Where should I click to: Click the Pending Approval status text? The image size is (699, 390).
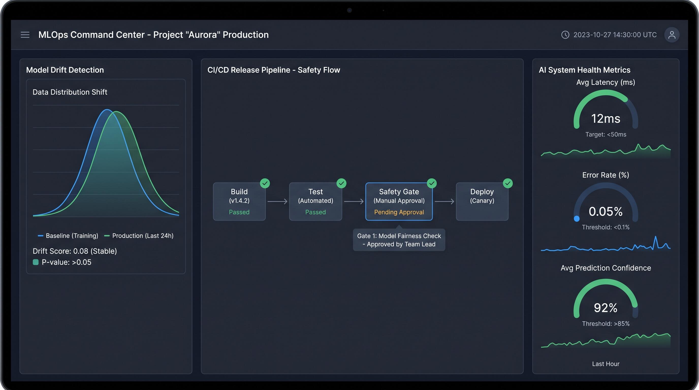(399, 212)
